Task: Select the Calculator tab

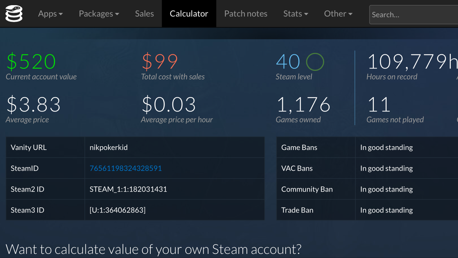Action: [x=189, y=14]
